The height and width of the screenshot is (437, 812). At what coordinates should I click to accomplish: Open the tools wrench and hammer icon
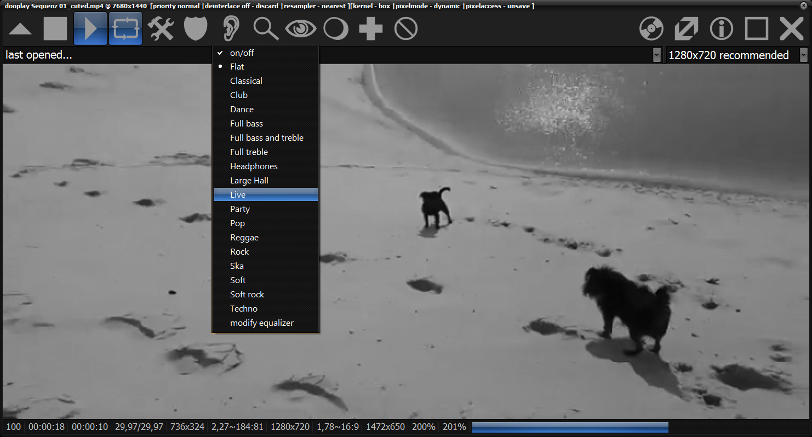(x=161, y=28)
